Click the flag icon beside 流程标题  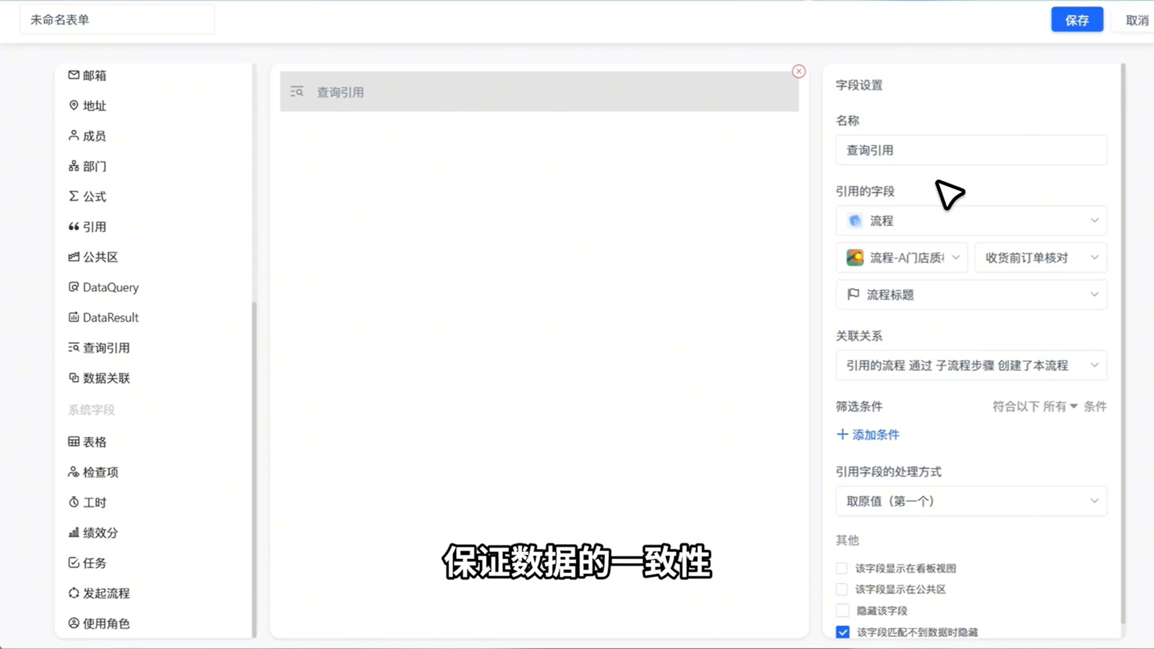click(853, 294)
